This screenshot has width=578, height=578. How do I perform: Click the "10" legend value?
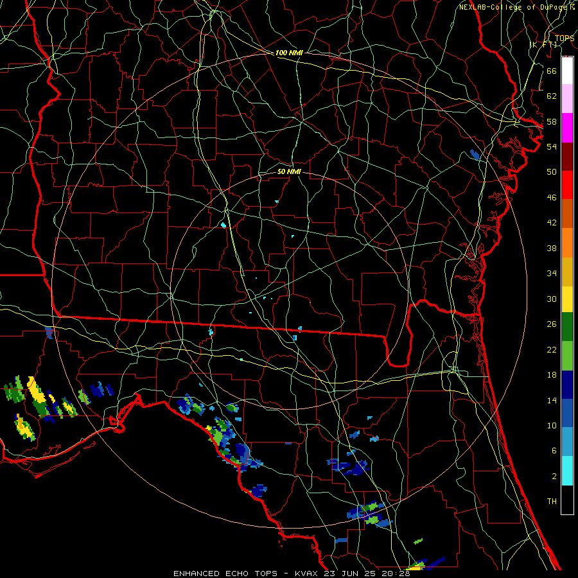click(x=552, y=426)
